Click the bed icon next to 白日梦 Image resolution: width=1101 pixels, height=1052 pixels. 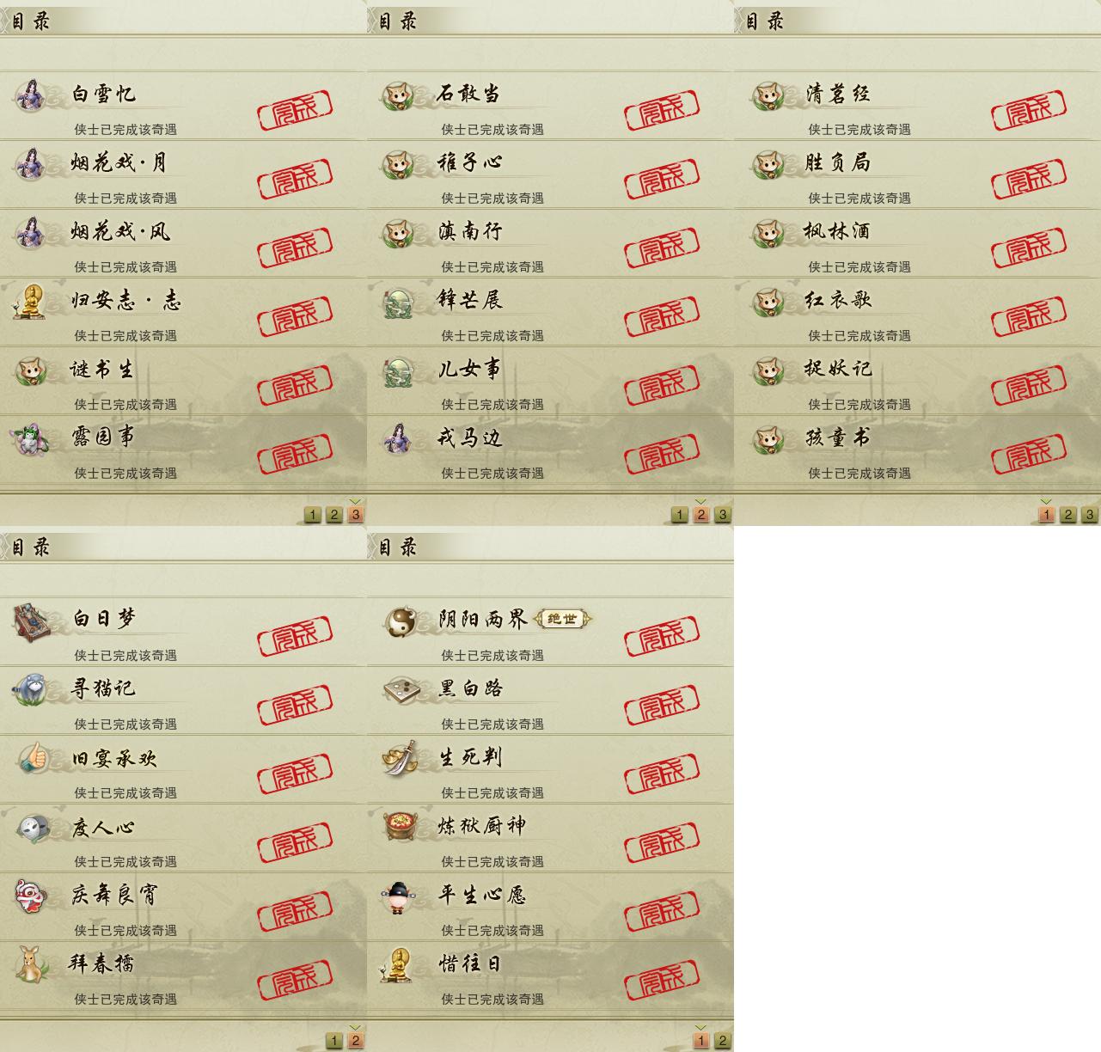33,621
